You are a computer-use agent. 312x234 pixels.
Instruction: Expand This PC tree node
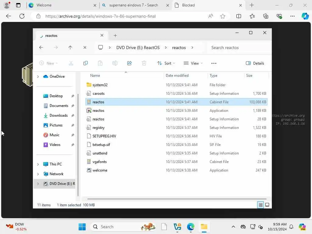pos(38,164)
